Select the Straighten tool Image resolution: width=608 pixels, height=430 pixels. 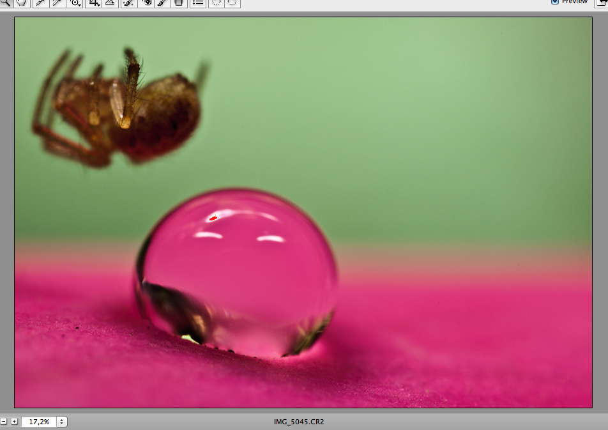[x=110, y=3]
